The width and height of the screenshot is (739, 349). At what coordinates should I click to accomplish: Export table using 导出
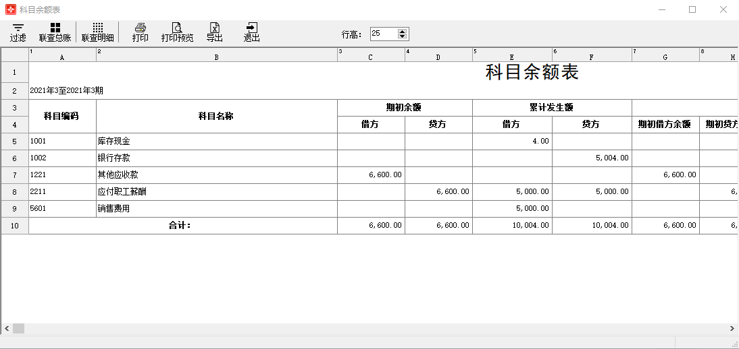coord(214,32)
